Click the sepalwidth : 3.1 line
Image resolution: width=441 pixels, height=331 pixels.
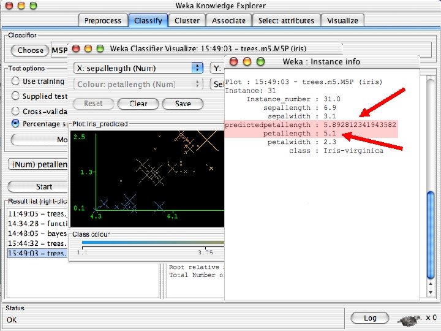point(302,116)
